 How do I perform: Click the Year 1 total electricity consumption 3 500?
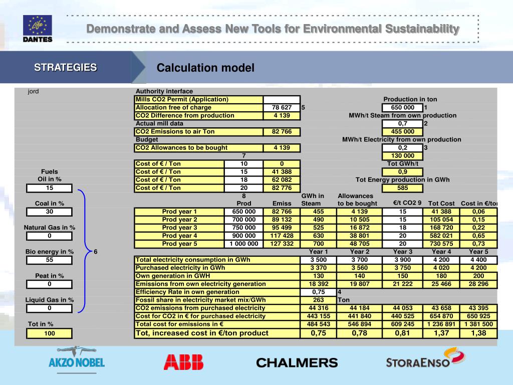[318, 260]
